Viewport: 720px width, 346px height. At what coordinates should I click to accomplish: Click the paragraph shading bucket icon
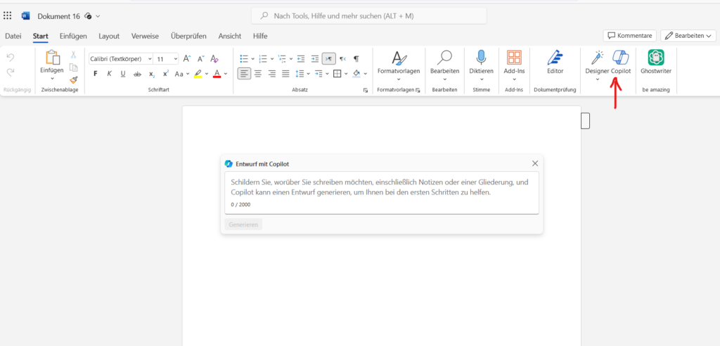point(356,73)
